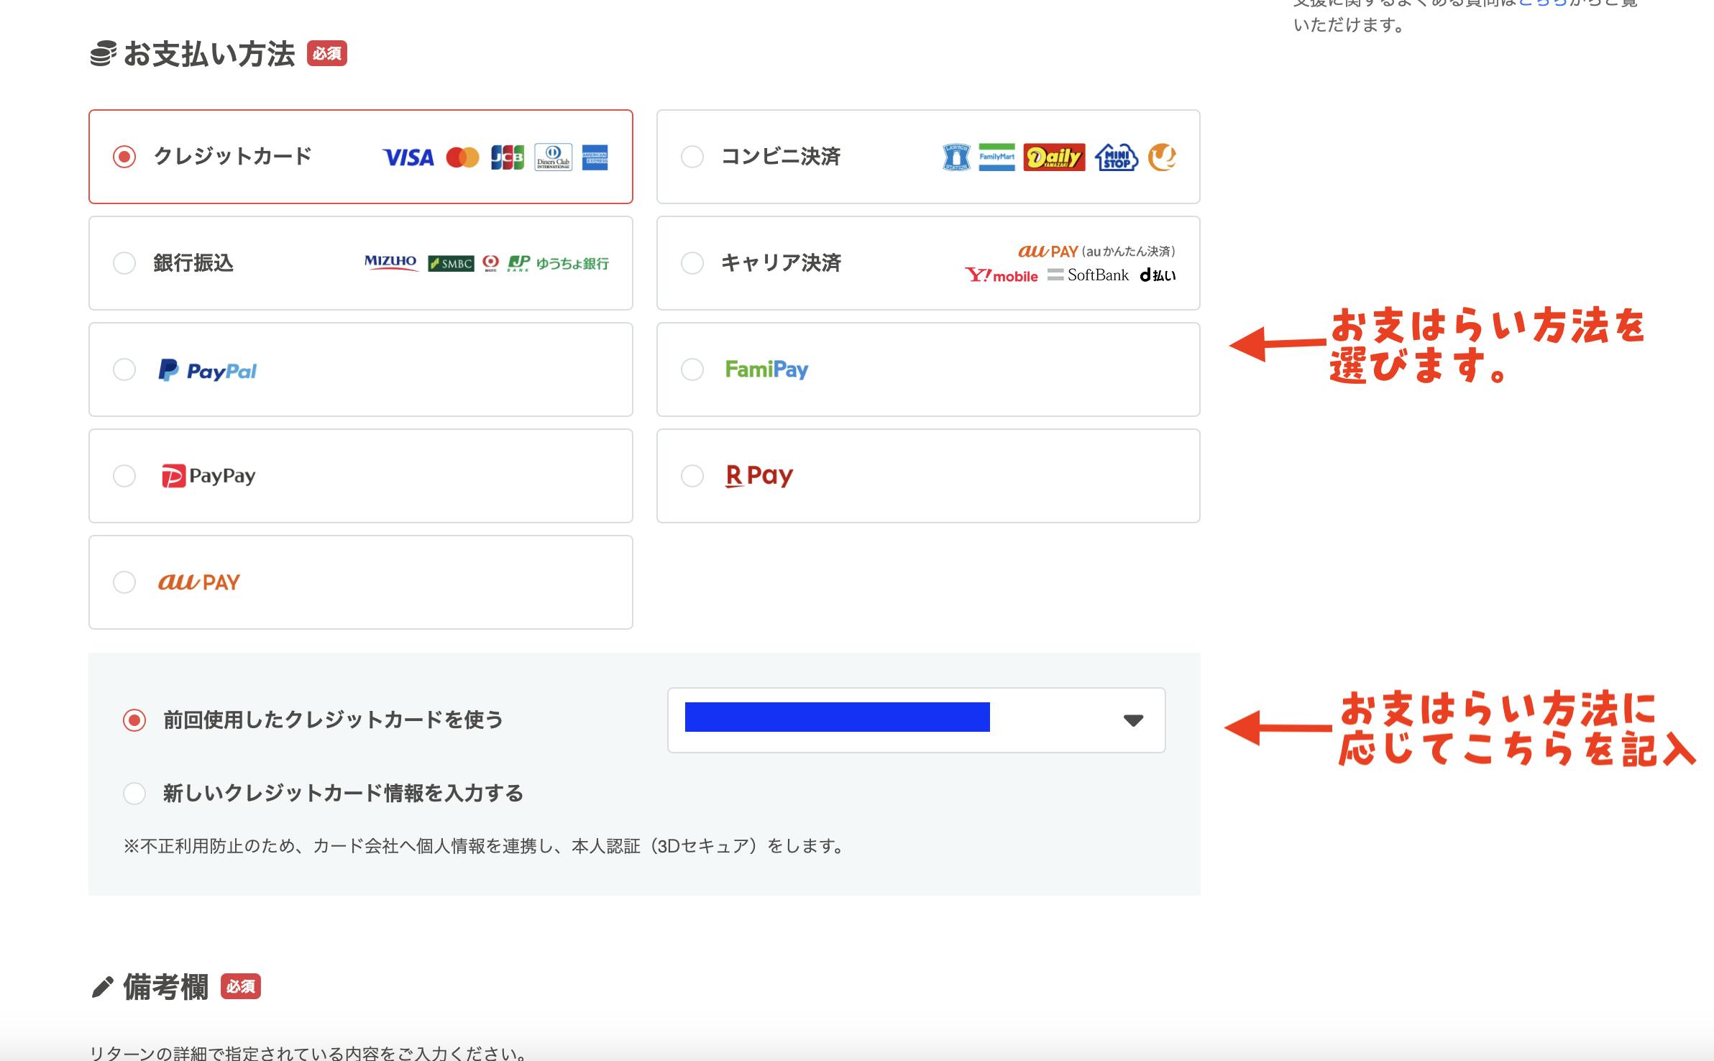The width and height of the screenshot is (1714, 1061).
Task: Open the こちら FAQ link
Action: pos(1542,3)
